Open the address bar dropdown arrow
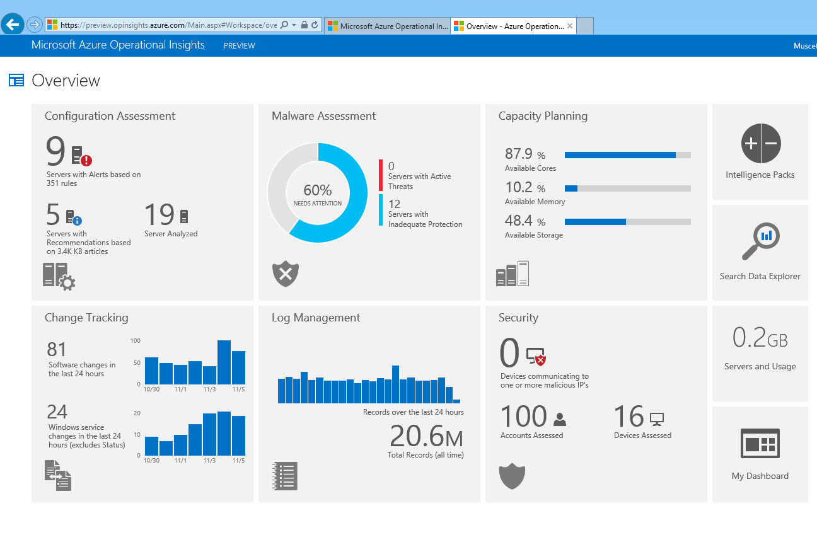The image size is (817, 542). coord(294,25)
